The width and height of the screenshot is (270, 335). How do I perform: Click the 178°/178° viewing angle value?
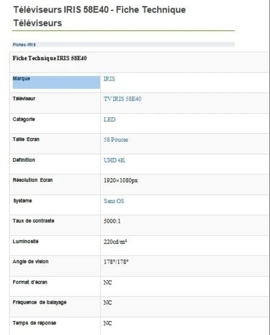point(116,262)
